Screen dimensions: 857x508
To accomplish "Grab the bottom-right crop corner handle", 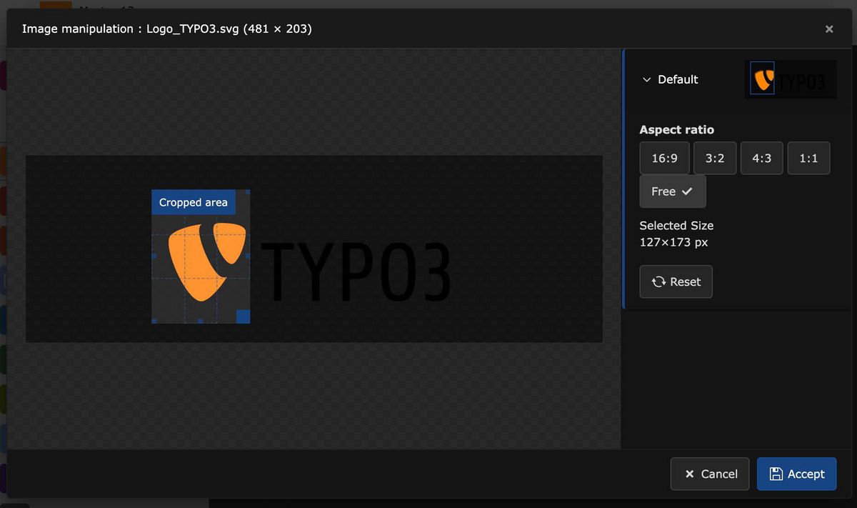I will pos(243,317).
